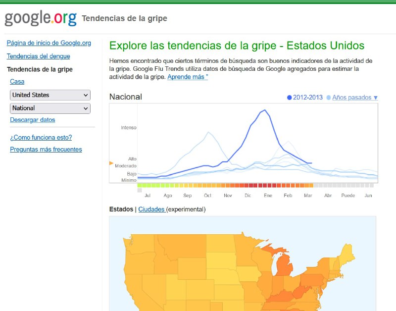The width and height of the screenshot is (396, 311).
Task: Open the United States country dropdown
Action: point(49,95)
